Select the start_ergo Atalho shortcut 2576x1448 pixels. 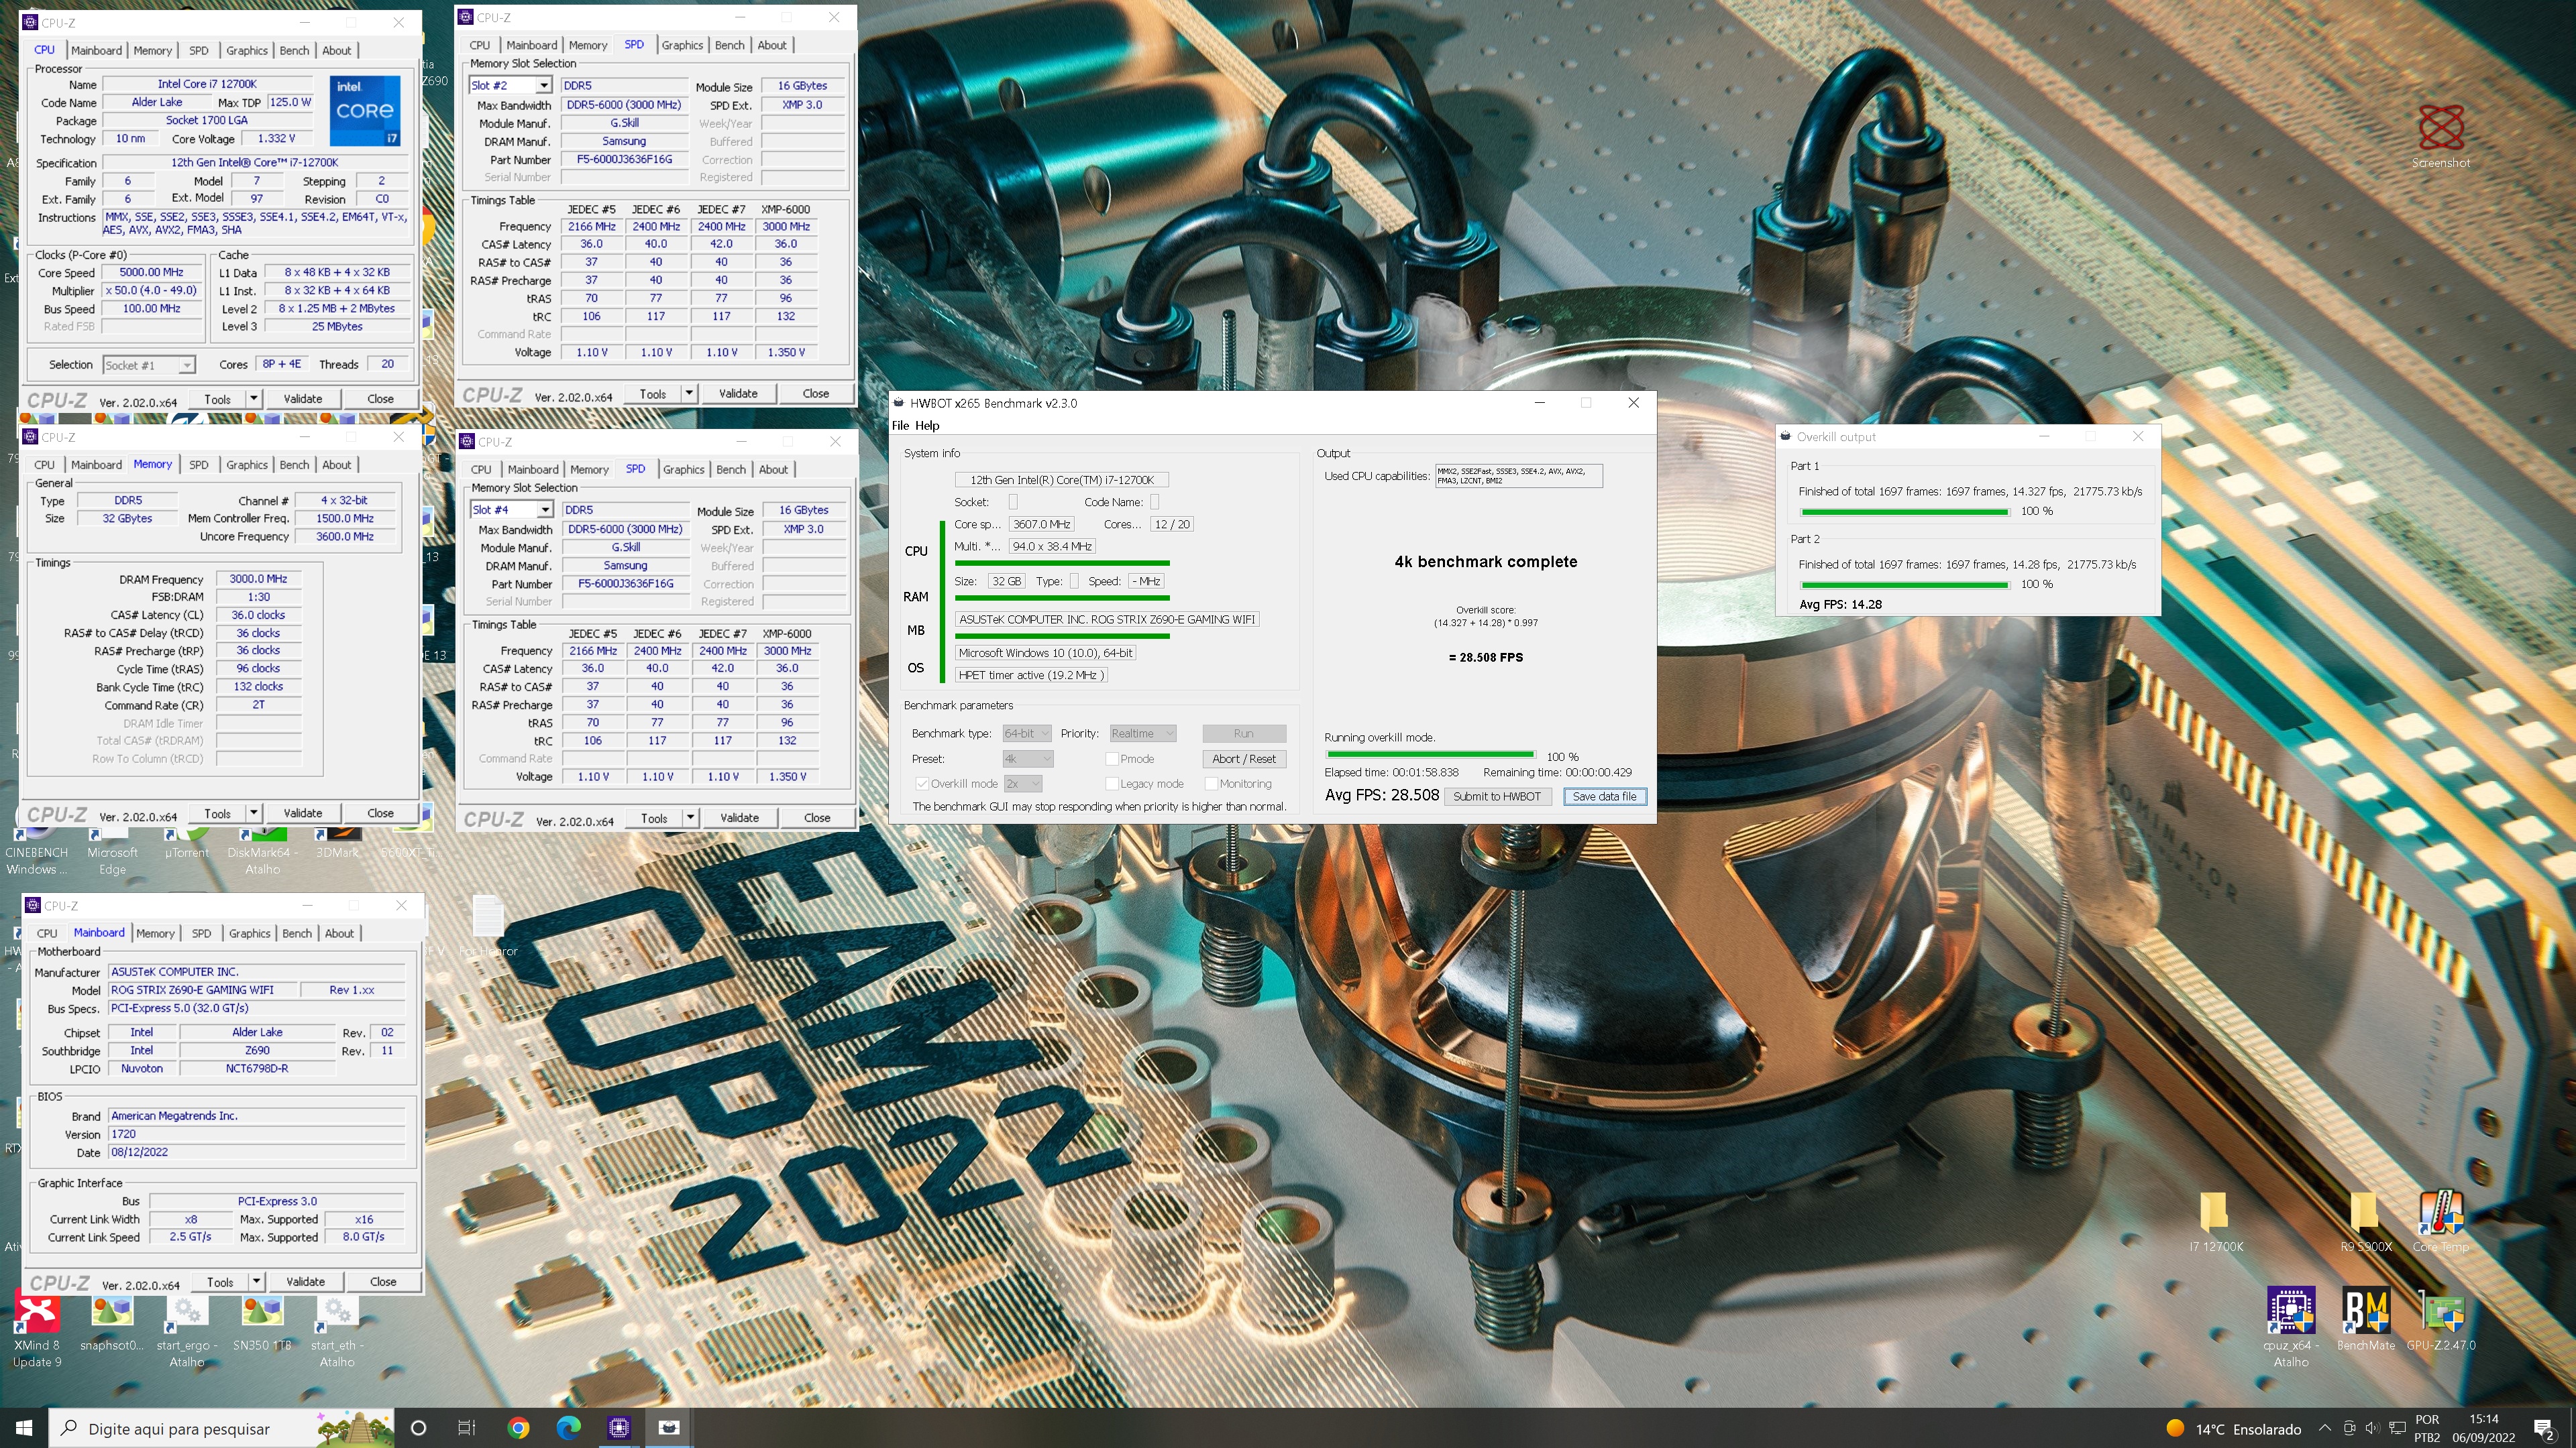tap(187, 1329)
